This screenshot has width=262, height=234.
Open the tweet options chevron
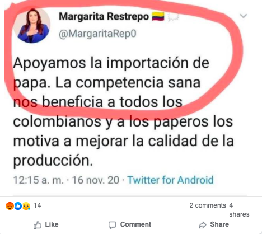tap(244, 16)
